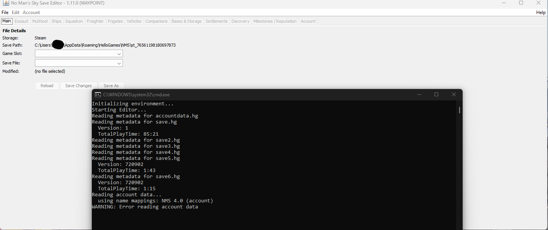The width and height of the screenshot is (548, 230).
Task: Click 'WARNING: Error reading account data' line
Action: pos(145,207)
